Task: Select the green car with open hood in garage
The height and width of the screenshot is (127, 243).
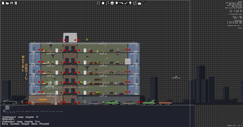Action: click(x=113, y=102)
